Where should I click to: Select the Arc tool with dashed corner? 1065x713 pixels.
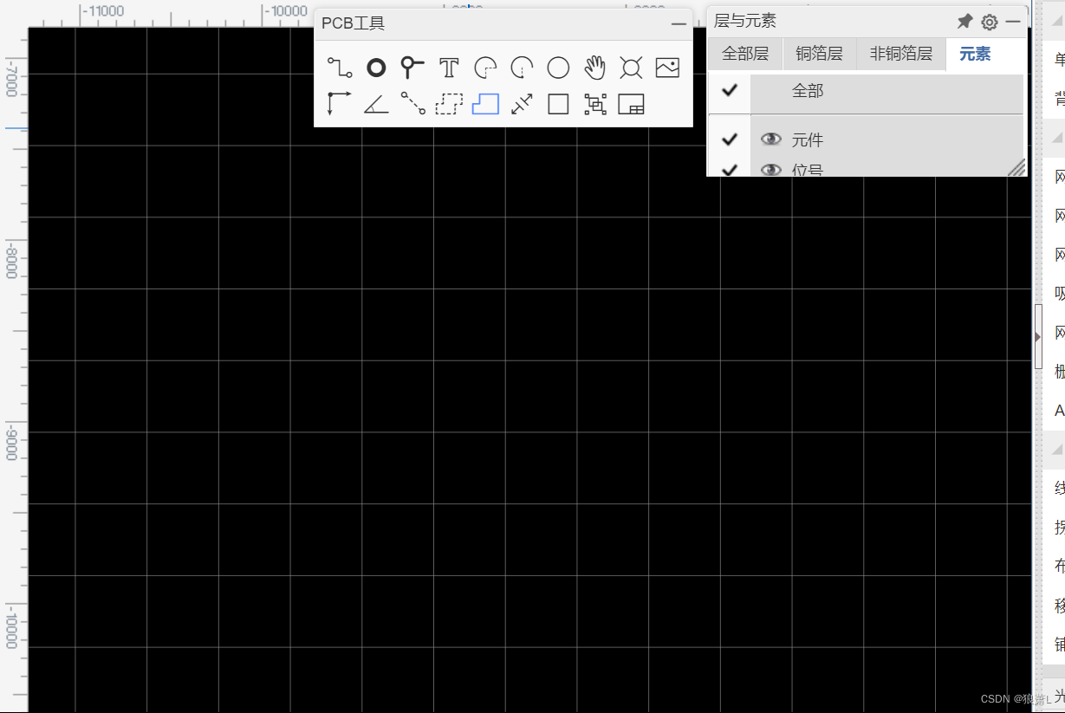pyautogui.click(x=485, y=68)
